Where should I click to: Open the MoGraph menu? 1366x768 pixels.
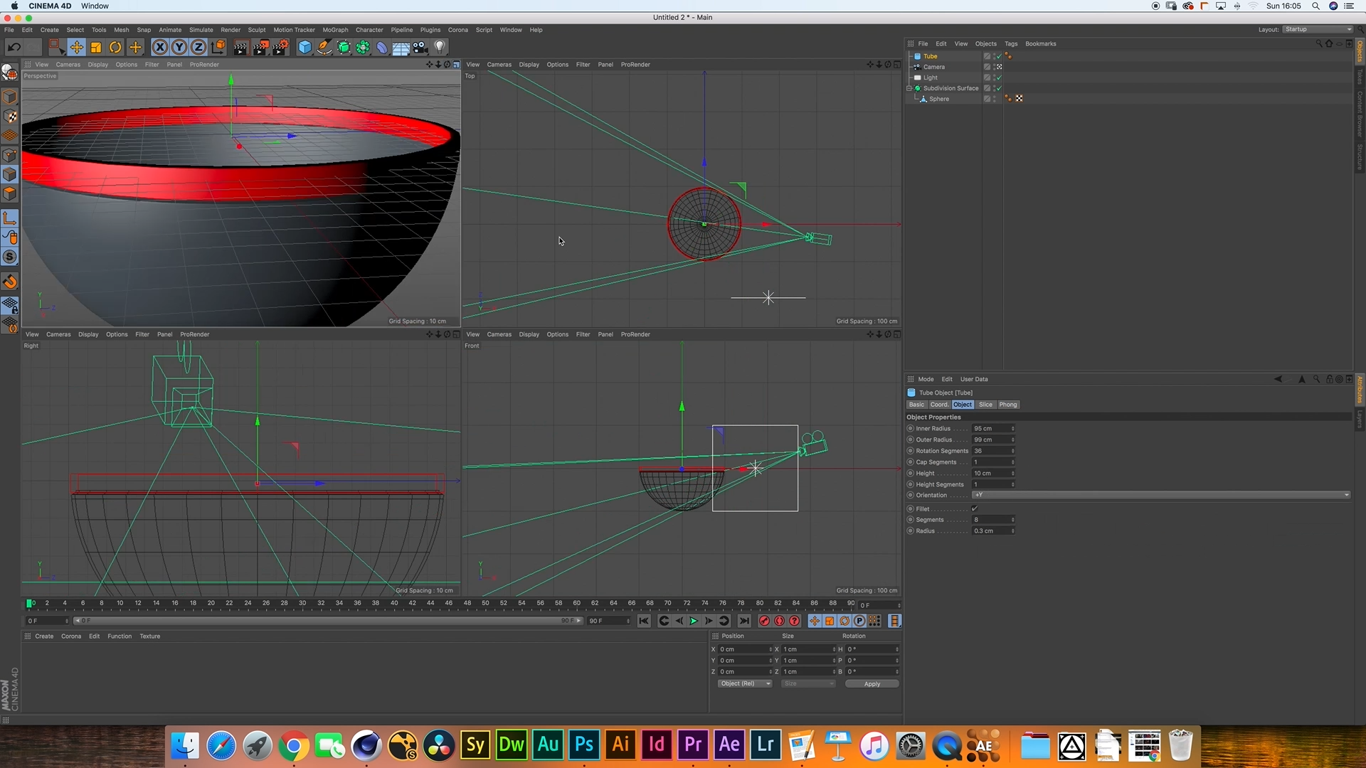335,30
